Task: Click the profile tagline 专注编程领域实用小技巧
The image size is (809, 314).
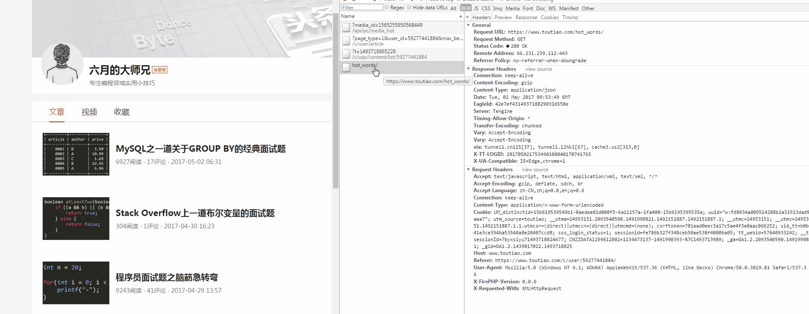Action: point(122,83)
